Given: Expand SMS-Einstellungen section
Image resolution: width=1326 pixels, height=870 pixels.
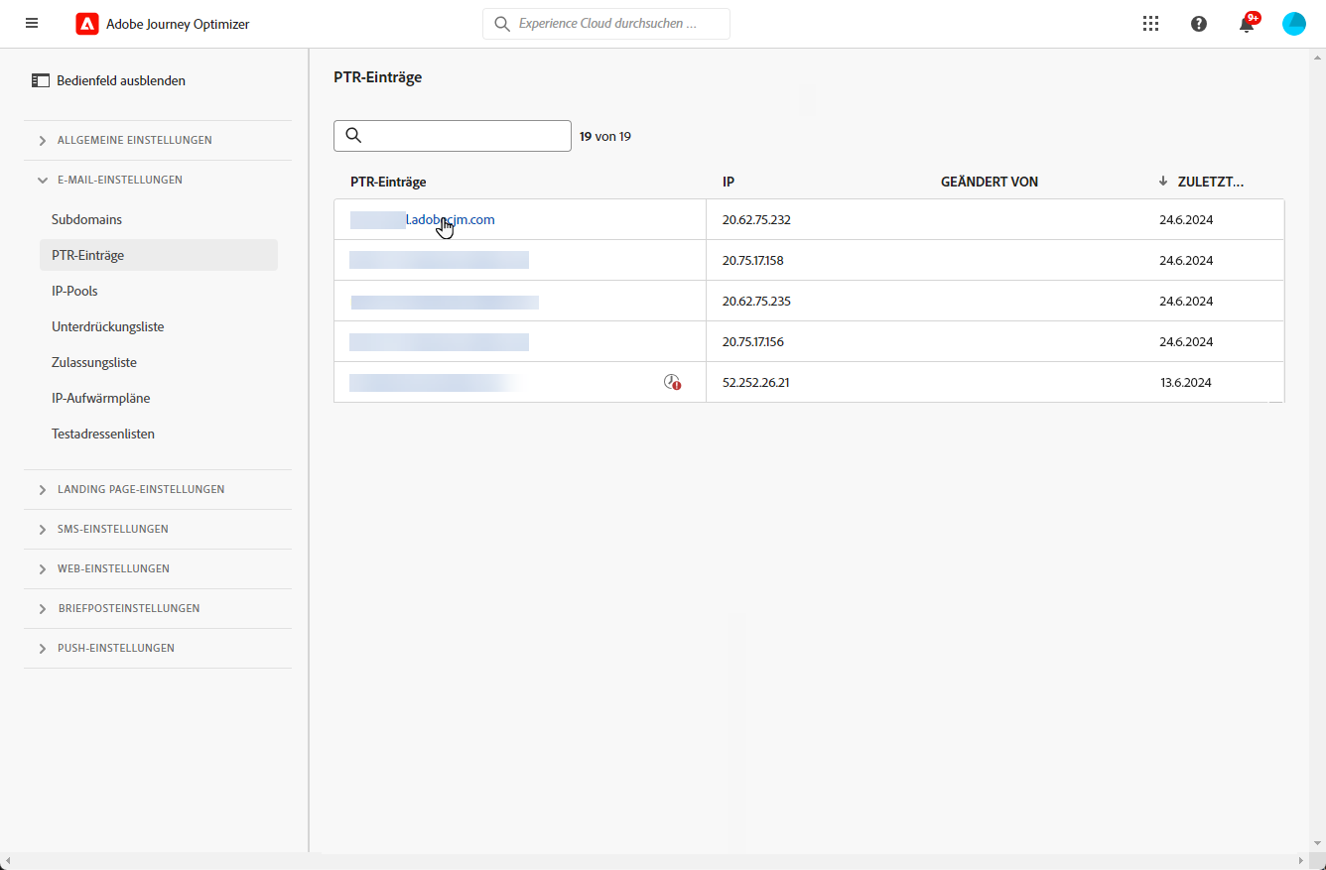Looking at the screenshot, I should pyautogui.click(x=43, y=530).
